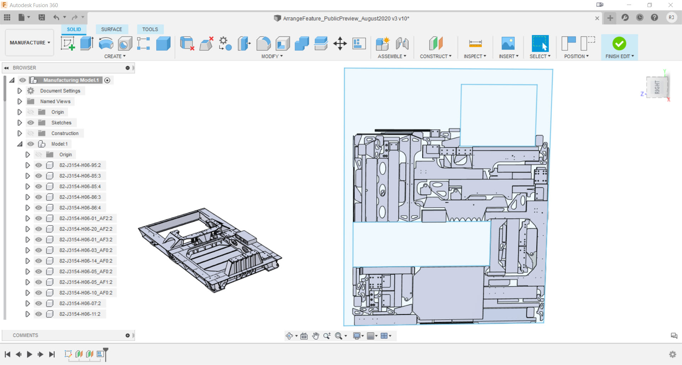
Task: Show the Origin folder under Model:1
Action: point(38,155)
